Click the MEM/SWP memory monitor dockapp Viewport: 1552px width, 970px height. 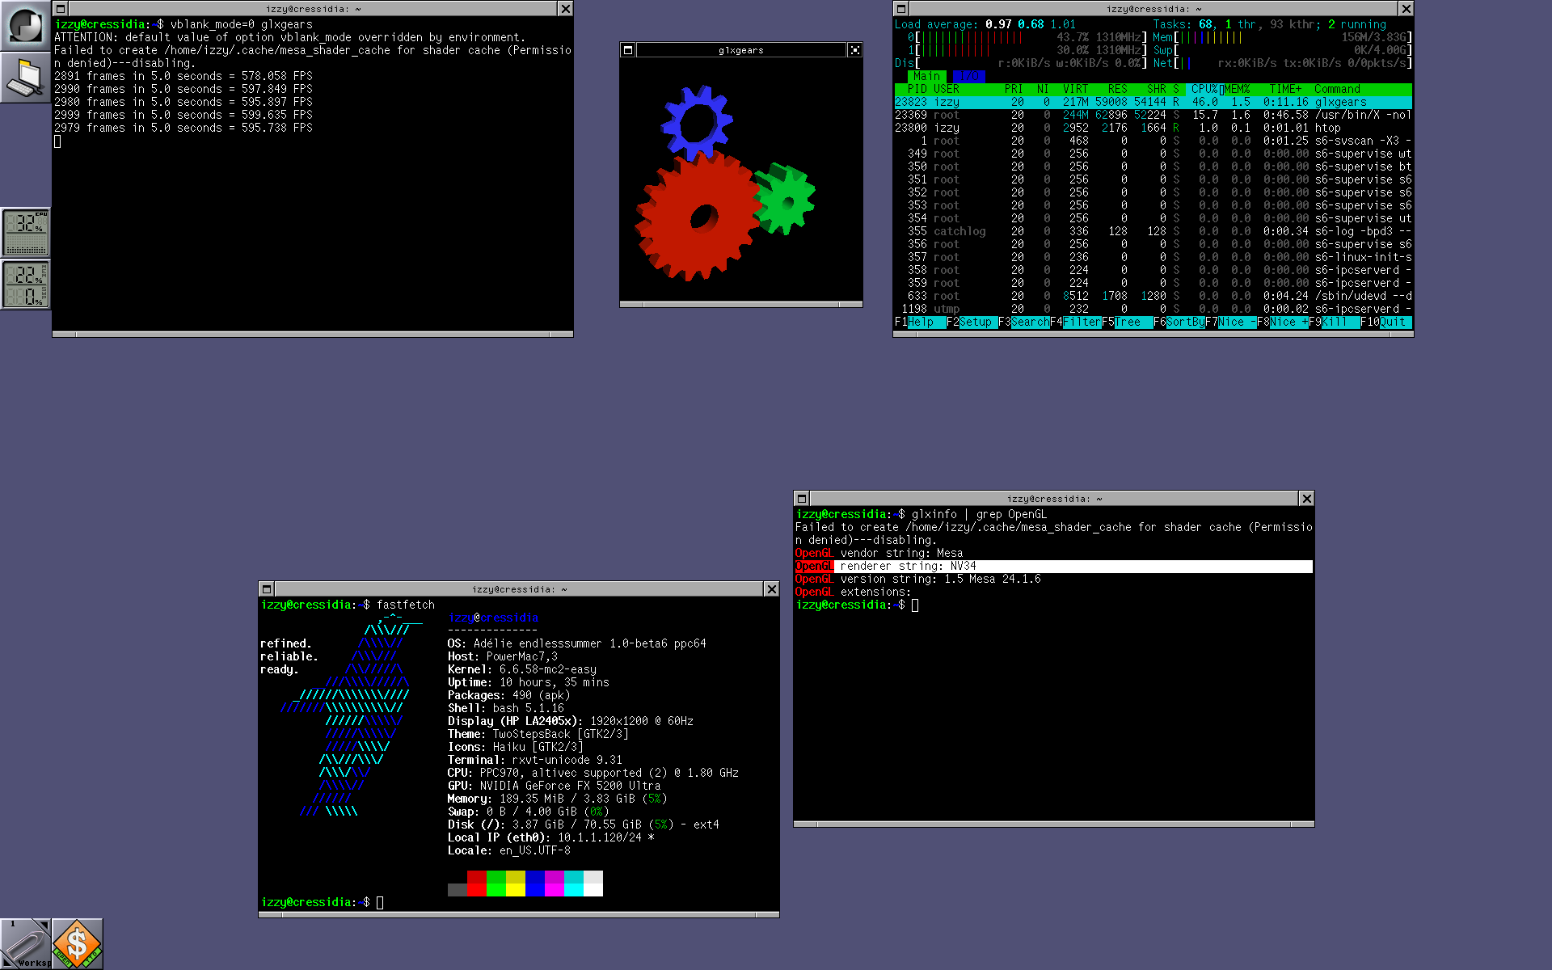pyautogui.click(x=26, y=285)
